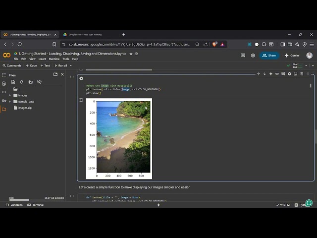Open the Insert menu

pyautogui.click(x=42, y=59)
